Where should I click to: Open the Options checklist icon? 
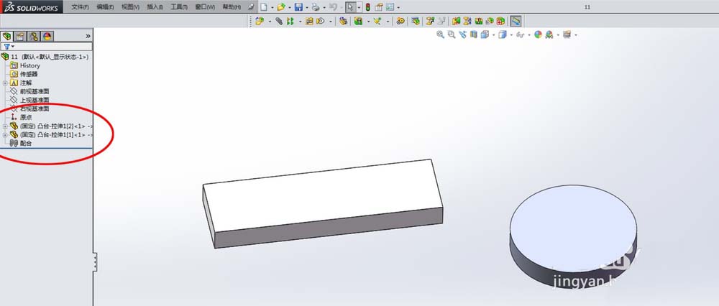click(x=390, y=7)
